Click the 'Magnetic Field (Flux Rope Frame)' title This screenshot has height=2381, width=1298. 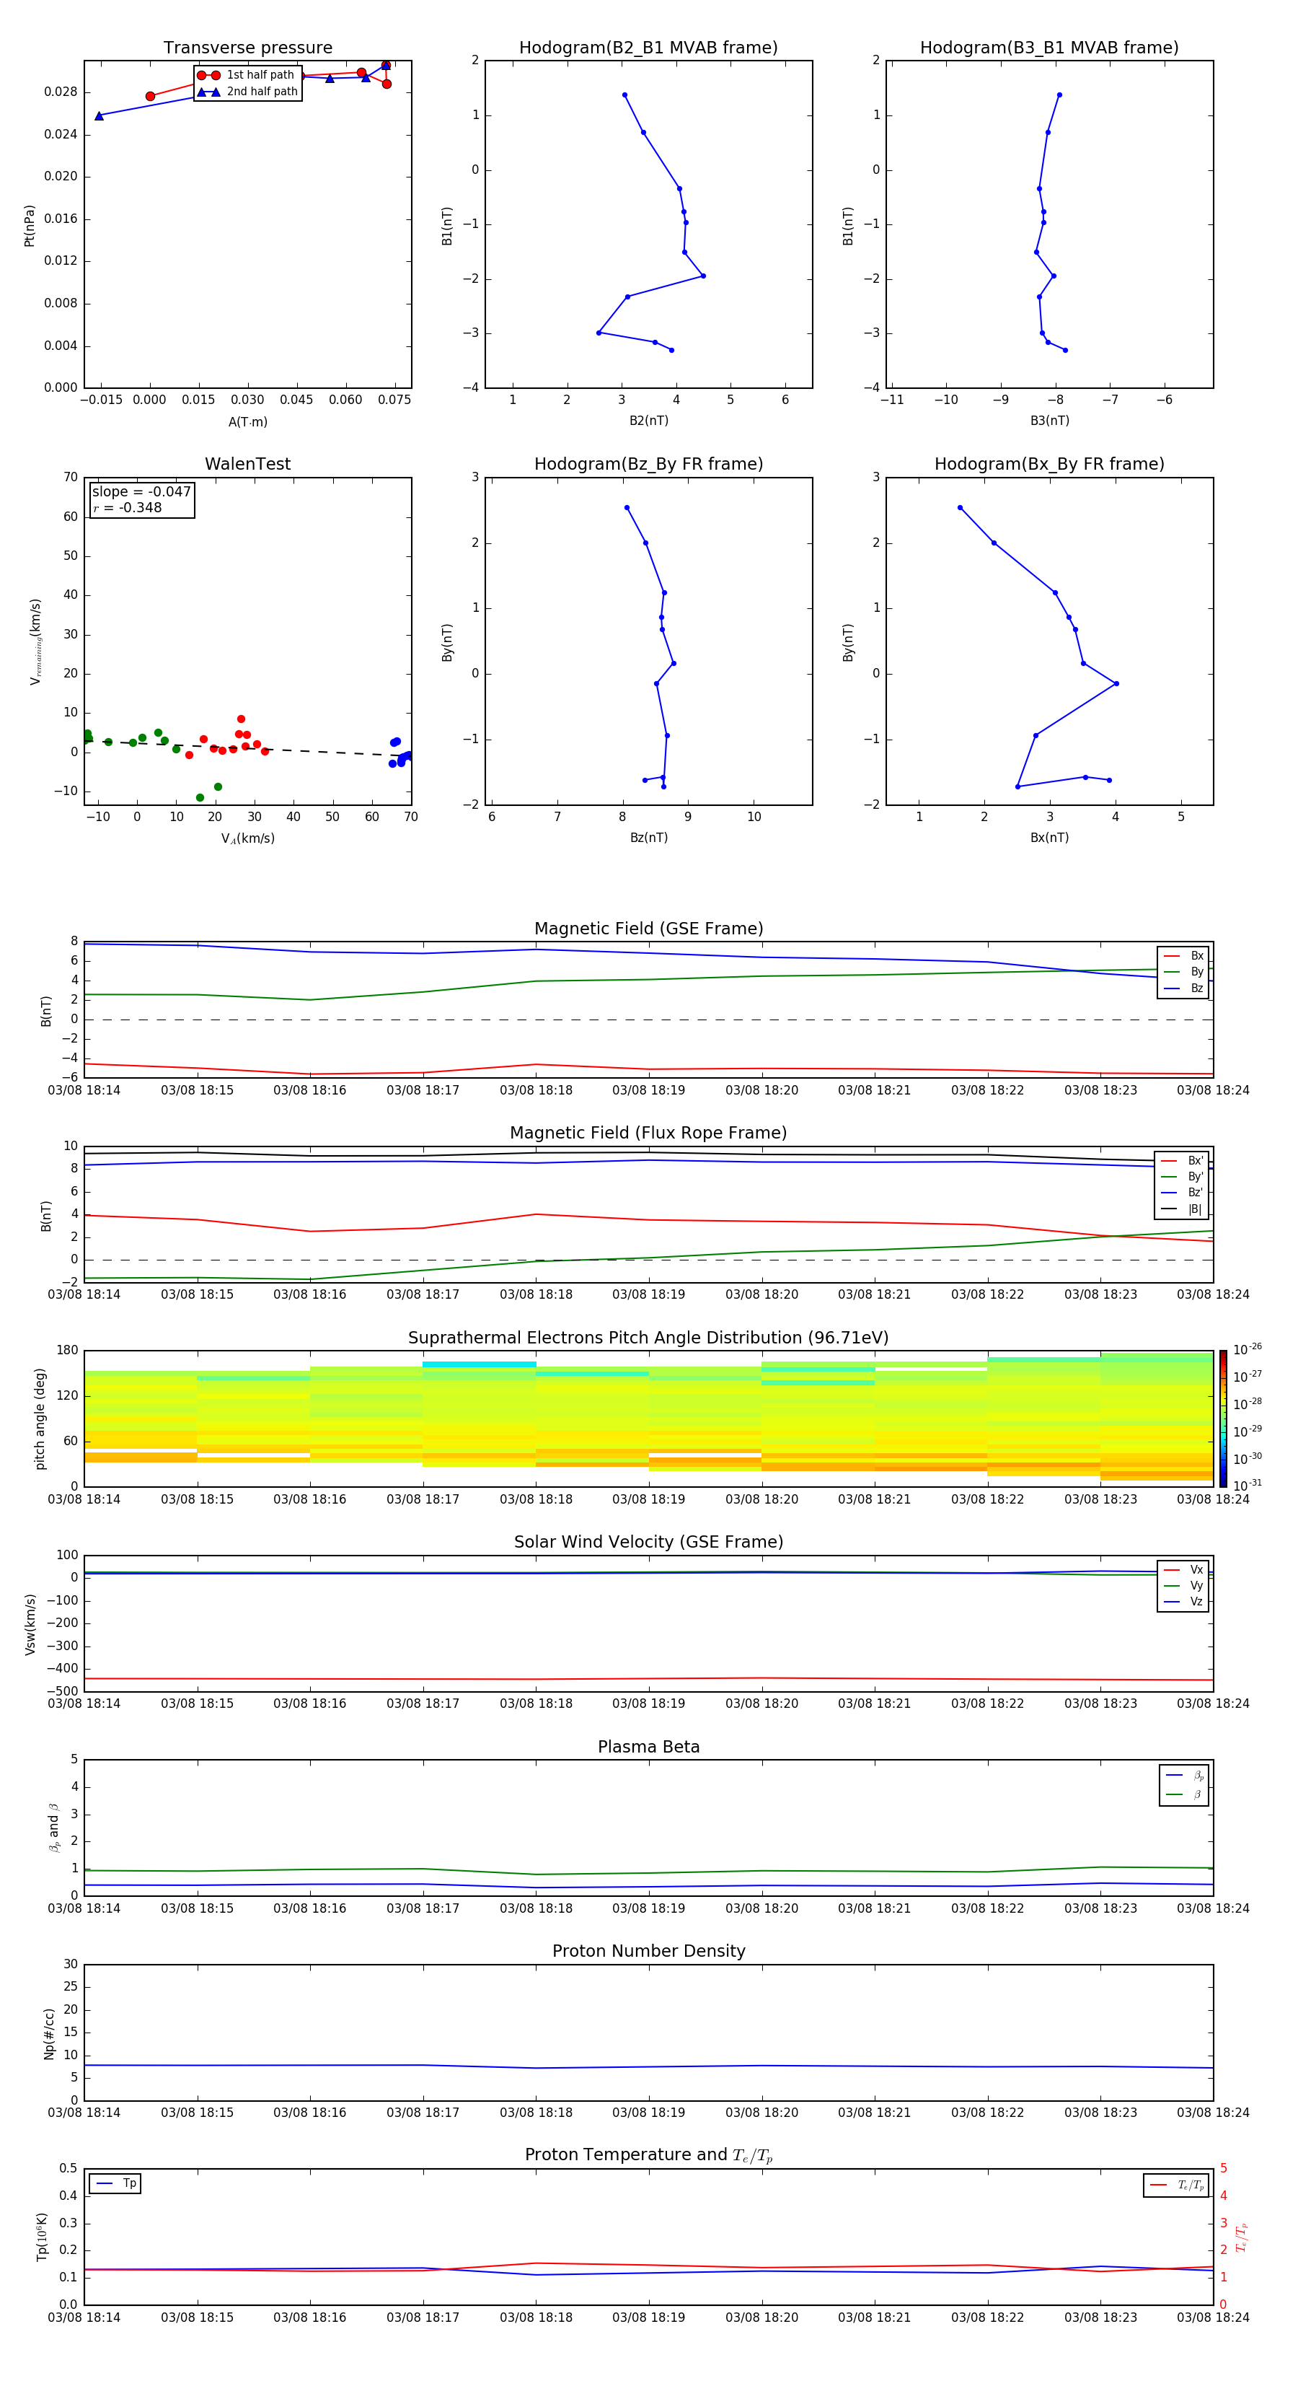[x=648, y=1134]
